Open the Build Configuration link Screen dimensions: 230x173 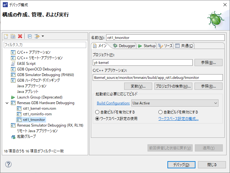click(x=113, y=103)
